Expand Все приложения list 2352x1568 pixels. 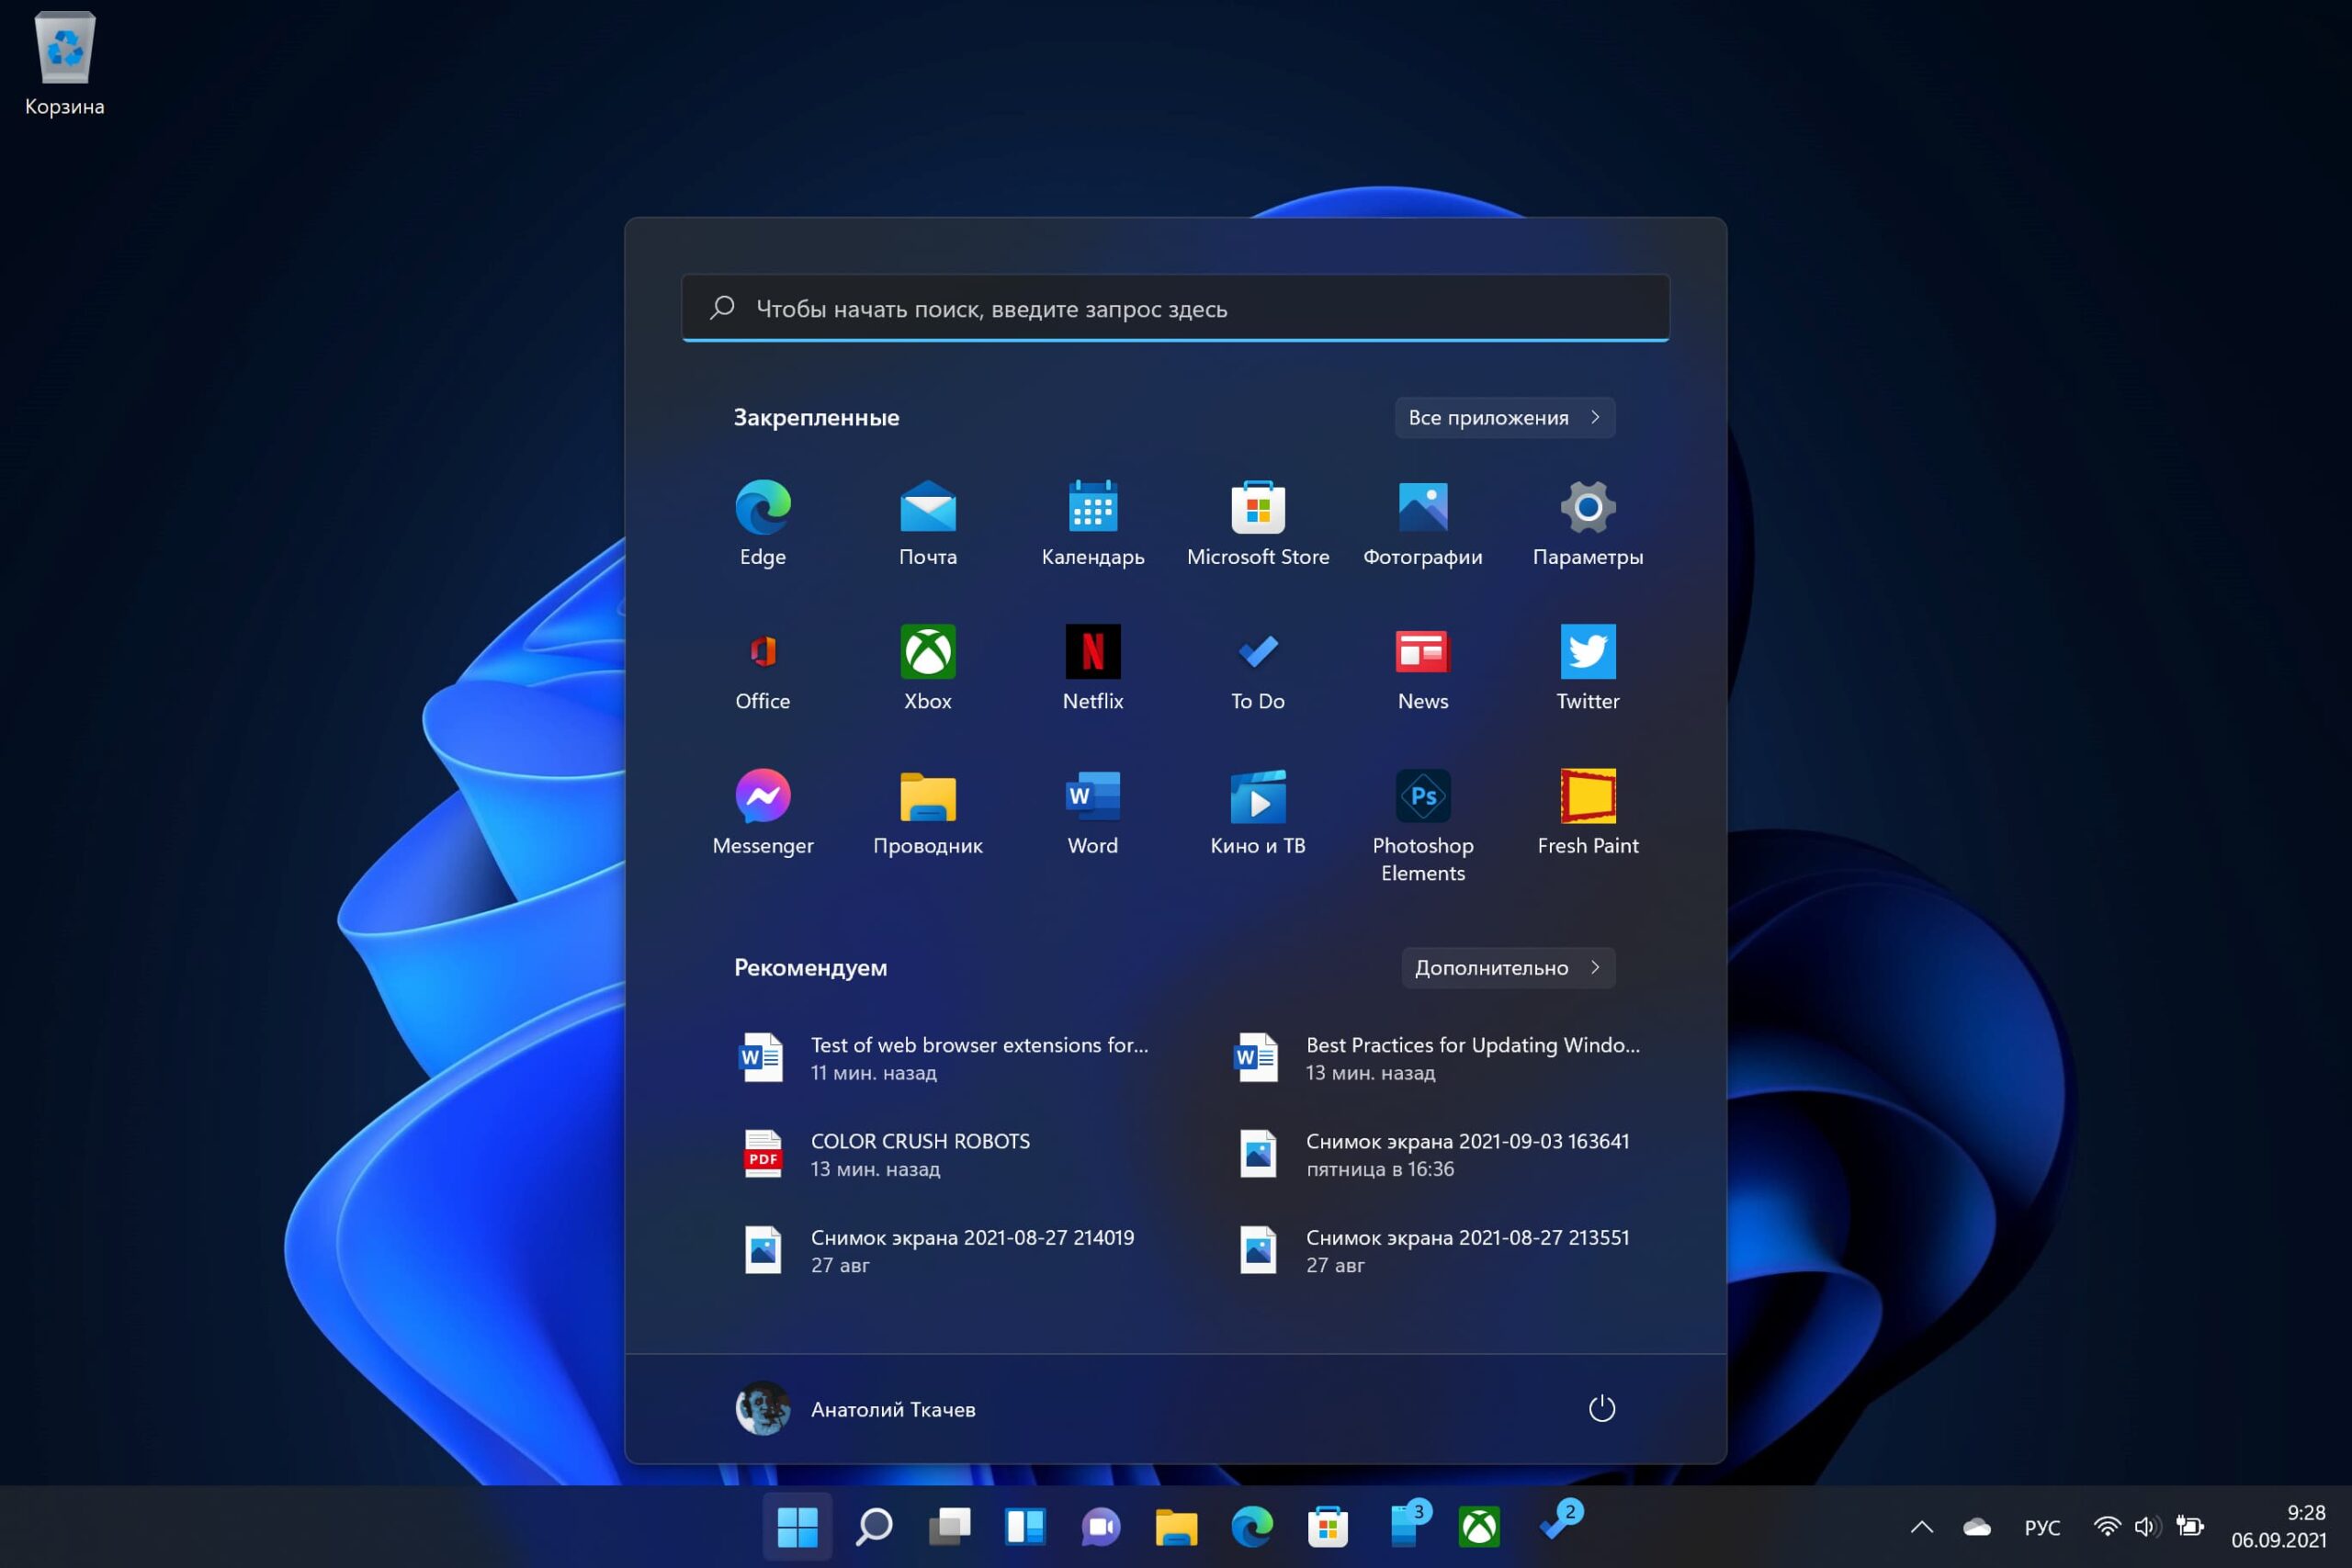point(1504,417)
